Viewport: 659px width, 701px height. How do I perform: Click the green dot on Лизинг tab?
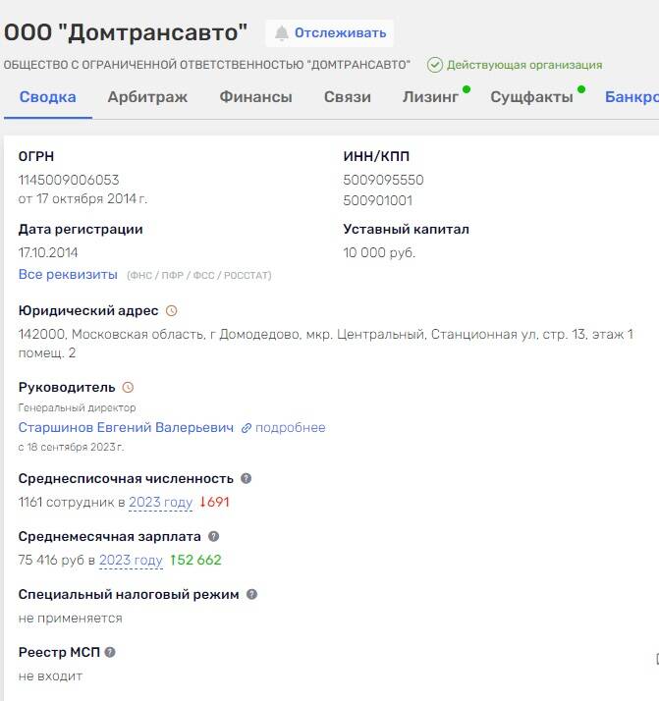(467, 89)
